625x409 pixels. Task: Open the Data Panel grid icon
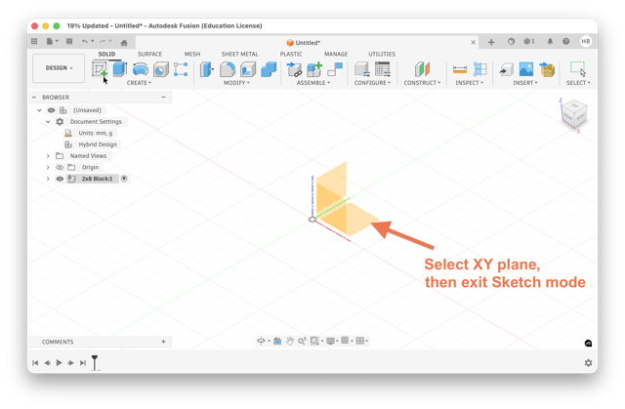point(34,41)
